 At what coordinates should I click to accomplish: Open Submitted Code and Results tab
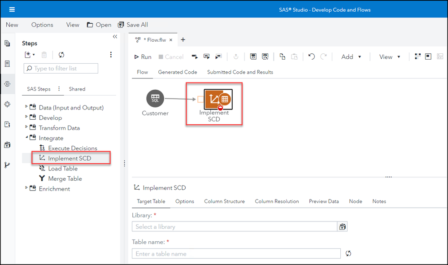[240, 72]
